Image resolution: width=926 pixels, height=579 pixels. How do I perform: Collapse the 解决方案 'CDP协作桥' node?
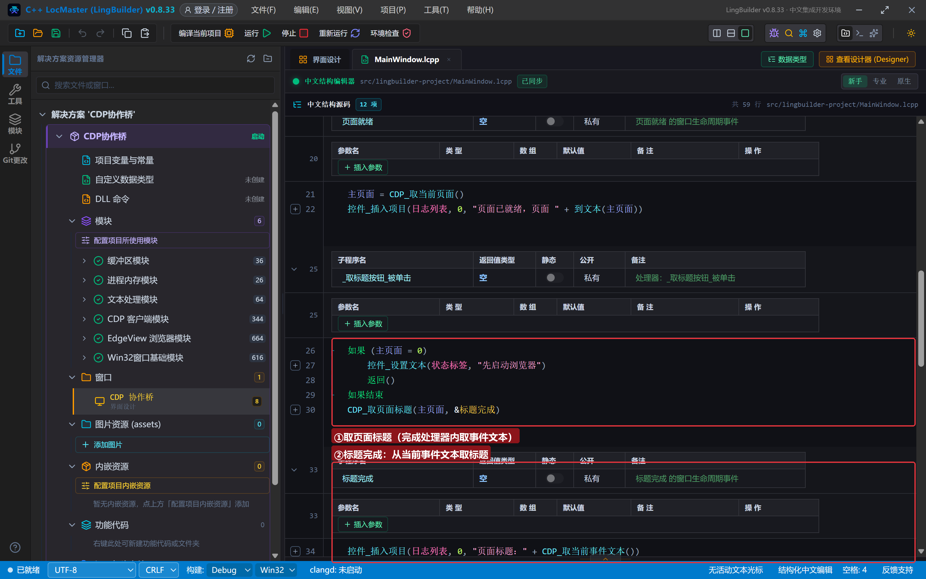click(42, 115)
